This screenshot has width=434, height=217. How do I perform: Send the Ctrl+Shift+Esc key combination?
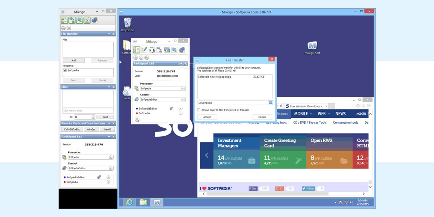click(x=72, y=129)
